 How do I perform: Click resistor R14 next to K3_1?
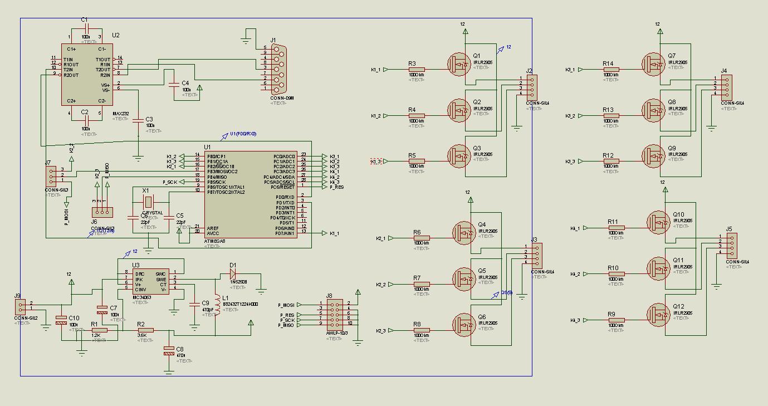(x=611, y=70)
